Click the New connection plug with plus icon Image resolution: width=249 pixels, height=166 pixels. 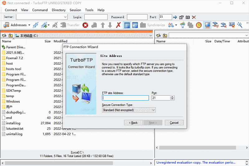click(44, 25)
